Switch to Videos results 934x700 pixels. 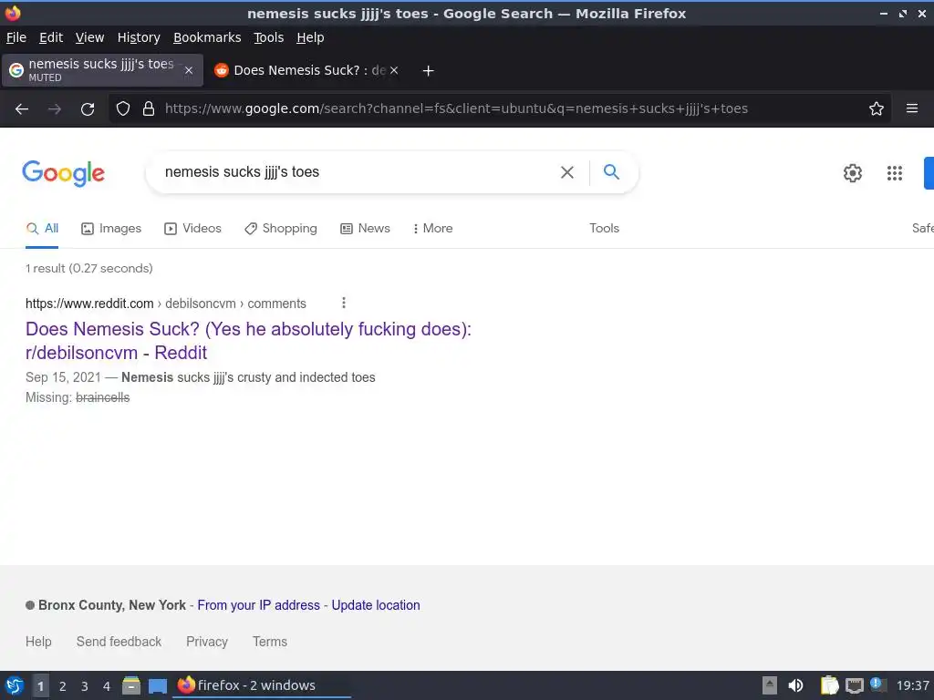point(193,229)
